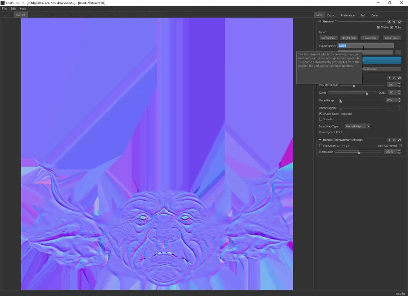Click the 60.0fps status text

pyautogui.click(x=400, y=294)
